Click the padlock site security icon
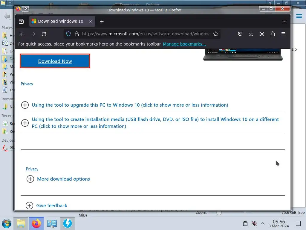 tap(77, 34)
